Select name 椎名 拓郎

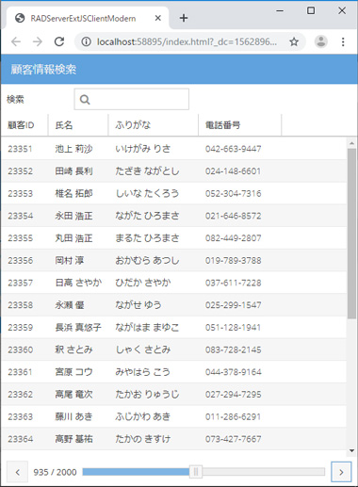click(x=73, y=193)
